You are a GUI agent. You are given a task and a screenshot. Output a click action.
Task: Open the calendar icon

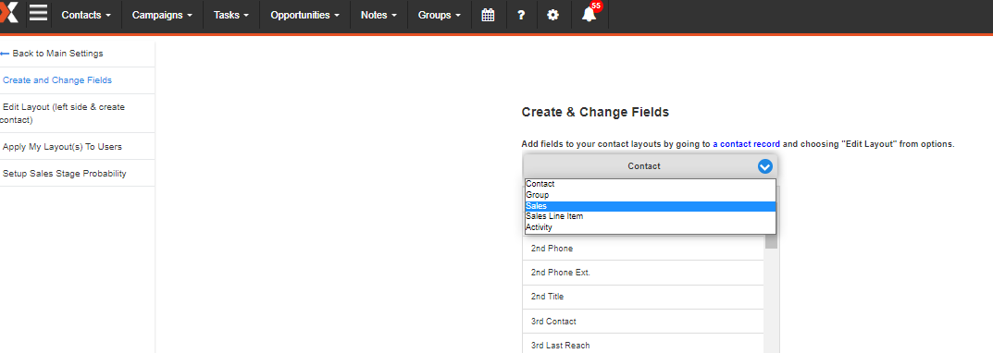[488, 15]
